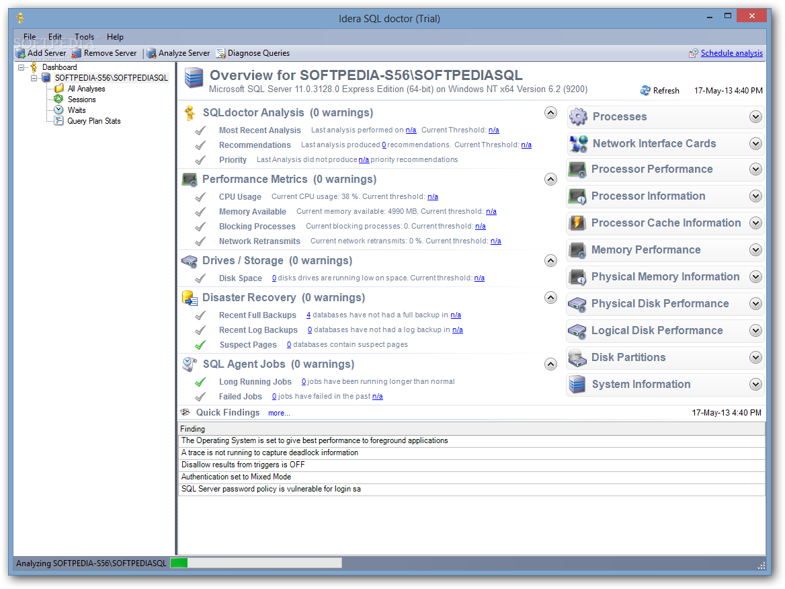Viewport: 785px width, 589px height.
Task: Click the Remove Server toolbar icon
Action: [77, 53]
